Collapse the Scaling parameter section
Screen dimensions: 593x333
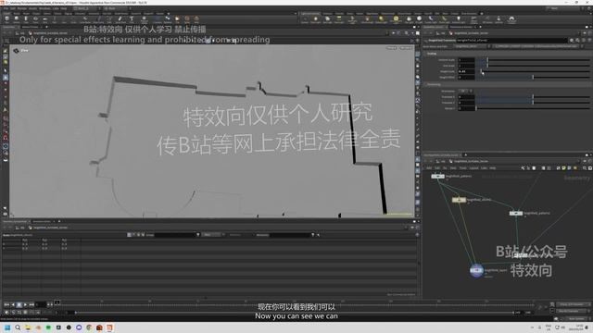pos(432,54)
